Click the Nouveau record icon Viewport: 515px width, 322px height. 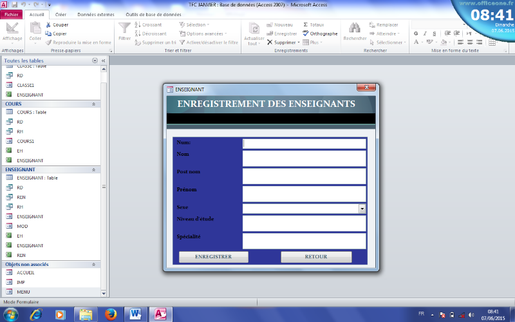270,24
